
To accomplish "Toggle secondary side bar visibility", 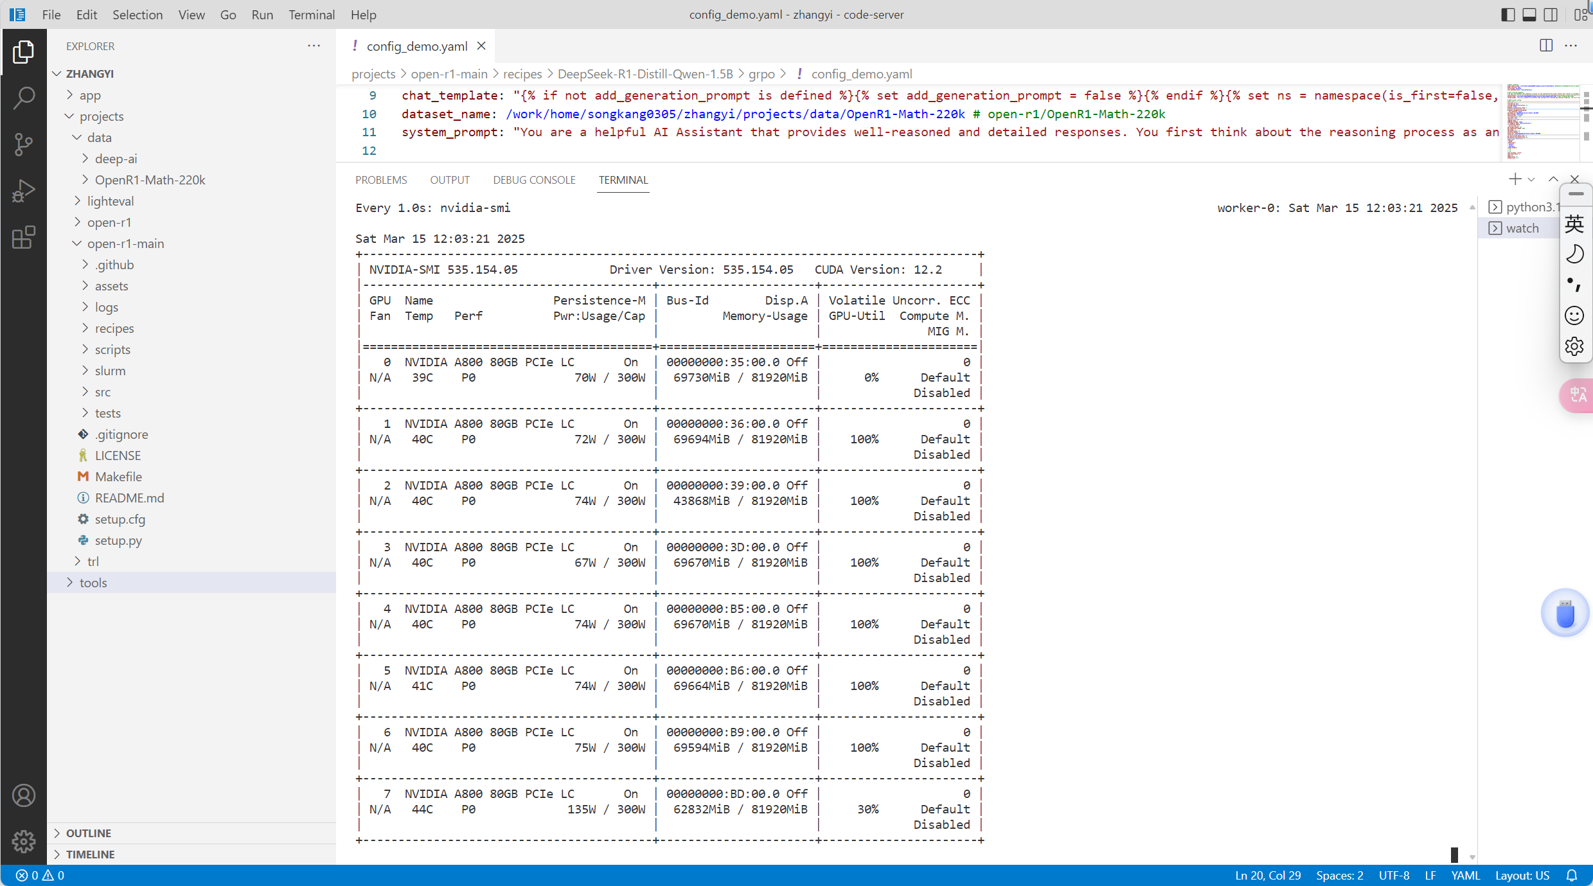I will pyautogui.click(x=1551, y=14).
